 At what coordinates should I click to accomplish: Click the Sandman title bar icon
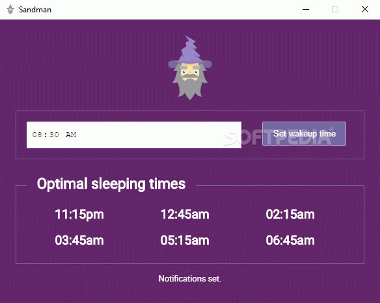coord(10,10)
